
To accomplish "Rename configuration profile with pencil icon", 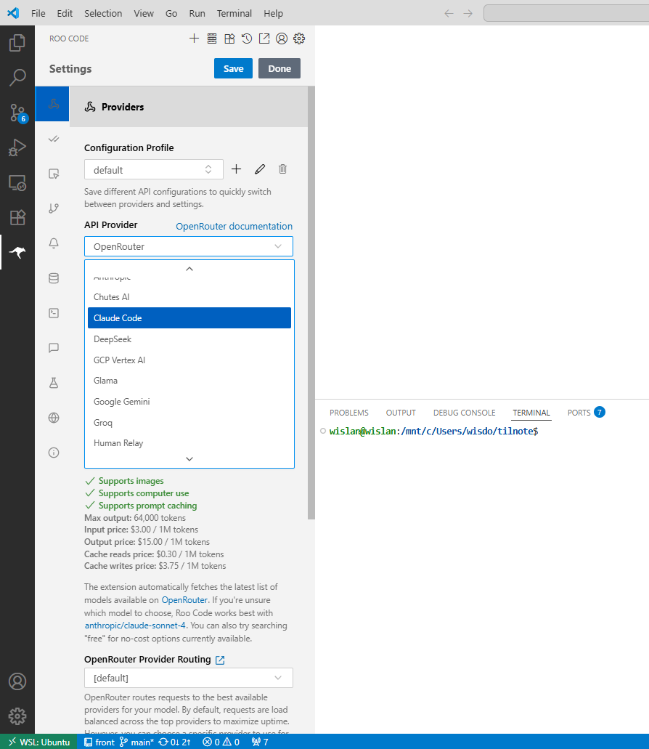I will click(260, 169).
